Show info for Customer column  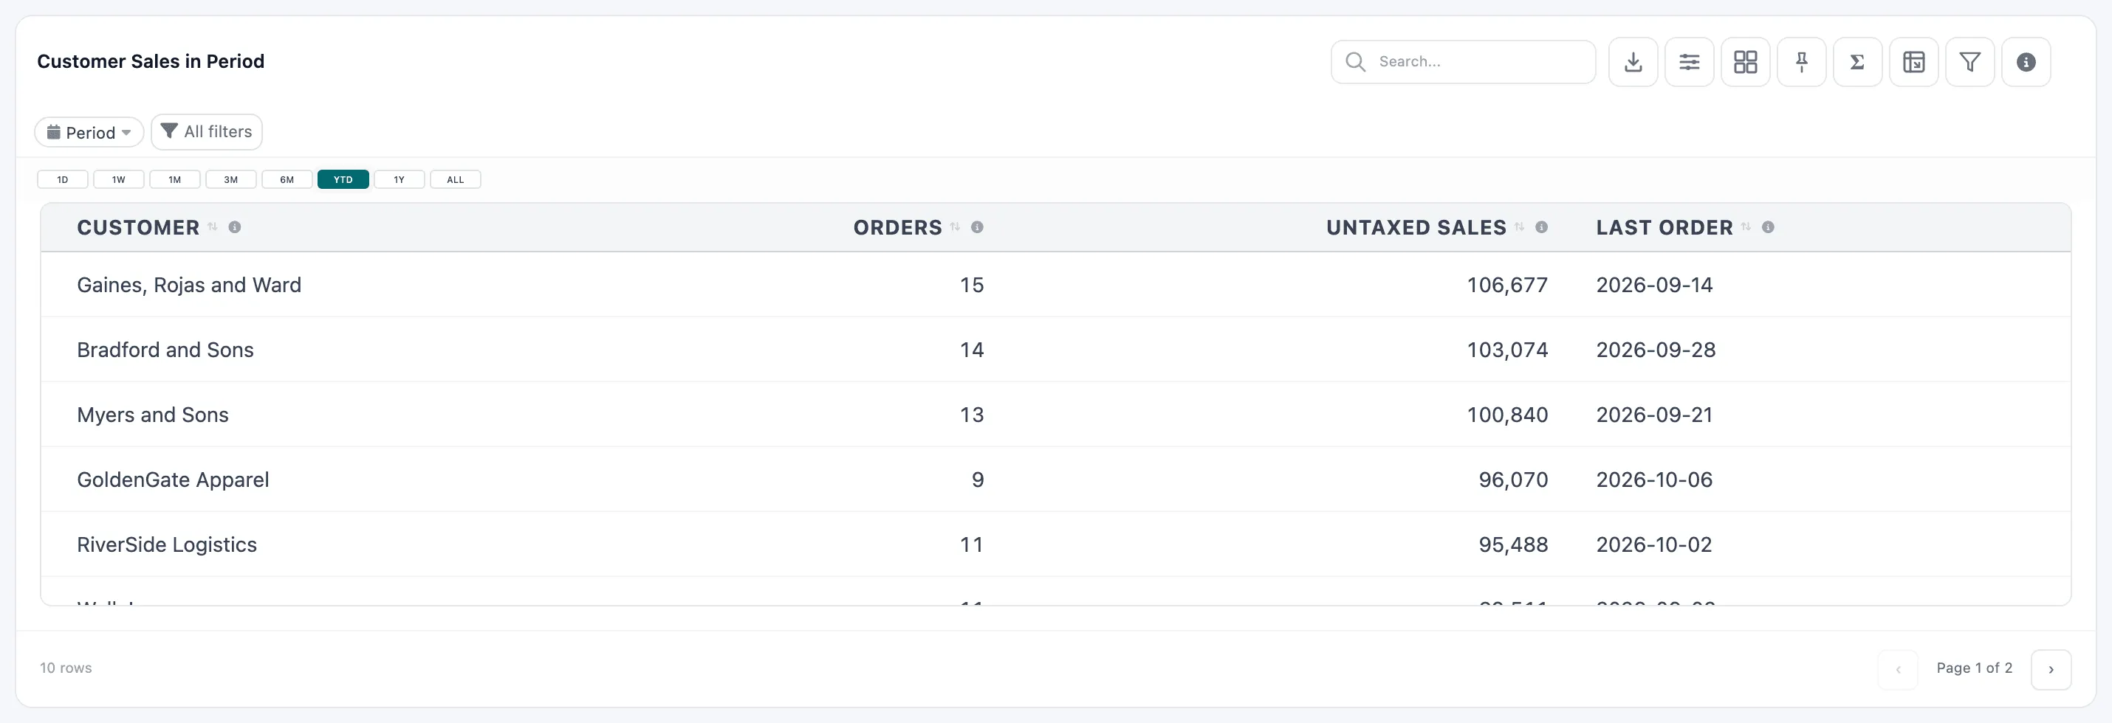(x=235, y=226)
